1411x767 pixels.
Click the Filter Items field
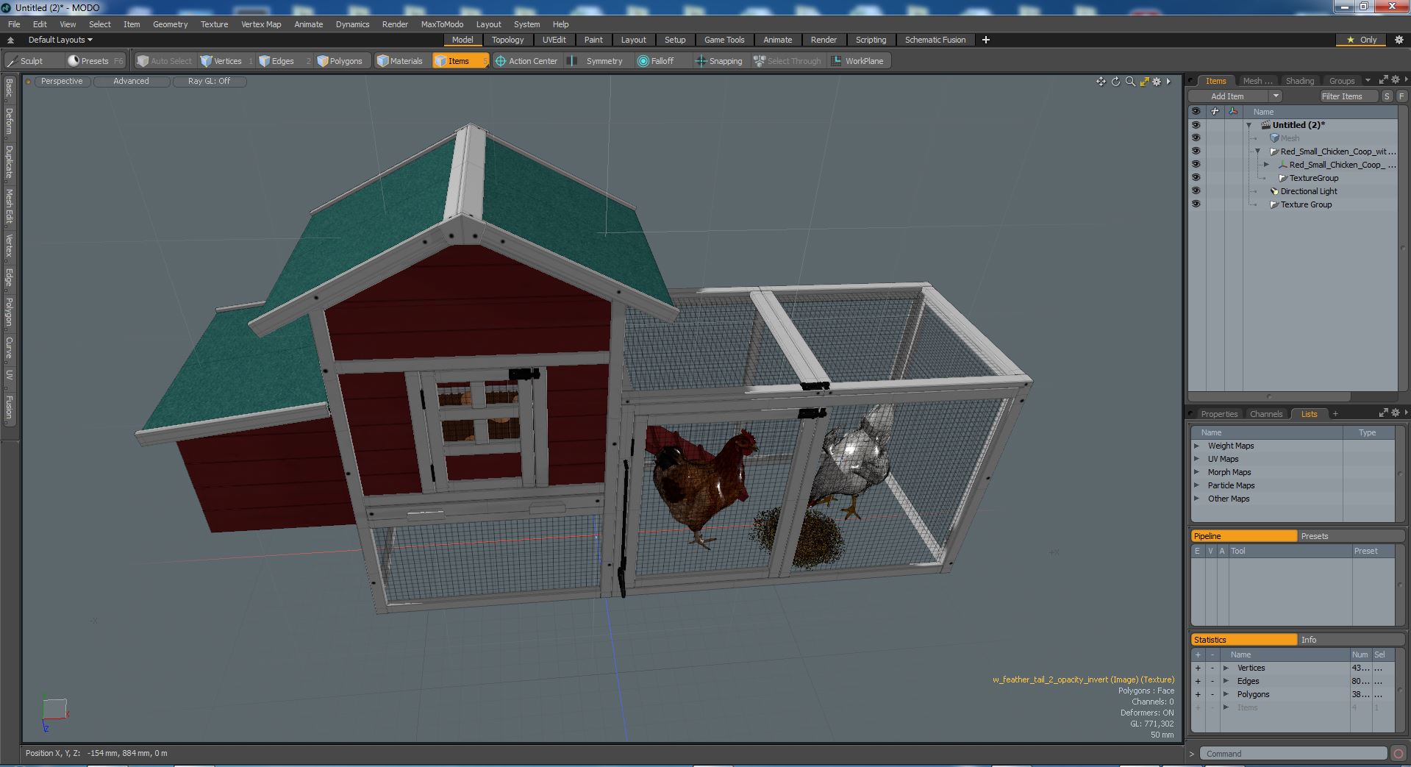1348,96
